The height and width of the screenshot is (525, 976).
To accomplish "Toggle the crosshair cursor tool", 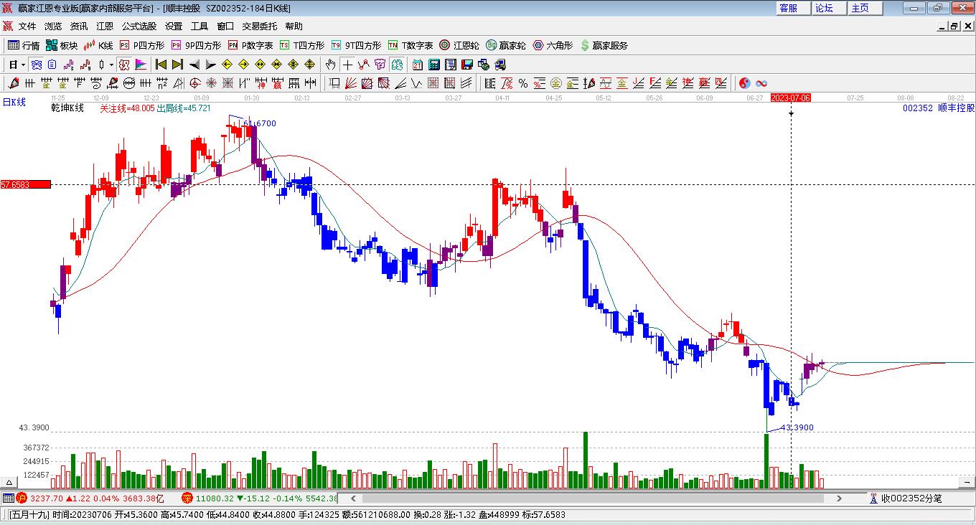I will click(347, 65).
